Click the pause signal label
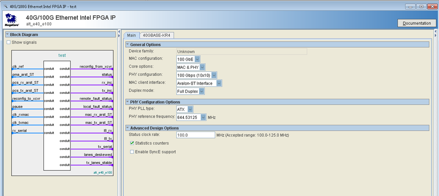439x196 pixels. click(18, 107)
